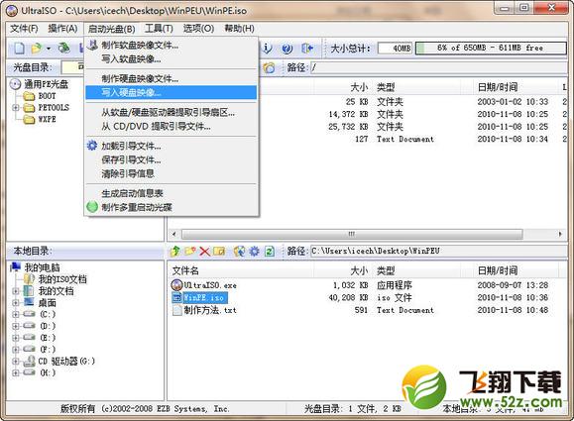Image resolution: width=574 pixels, height=421 pixels.
Task: Choose 写入软盘映像... menu entry
Action: coord(171,58)
